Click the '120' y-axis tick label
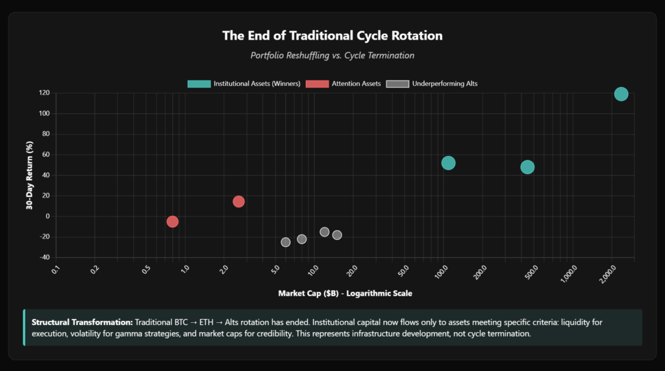The image size is (665, 371). point(44,93)
